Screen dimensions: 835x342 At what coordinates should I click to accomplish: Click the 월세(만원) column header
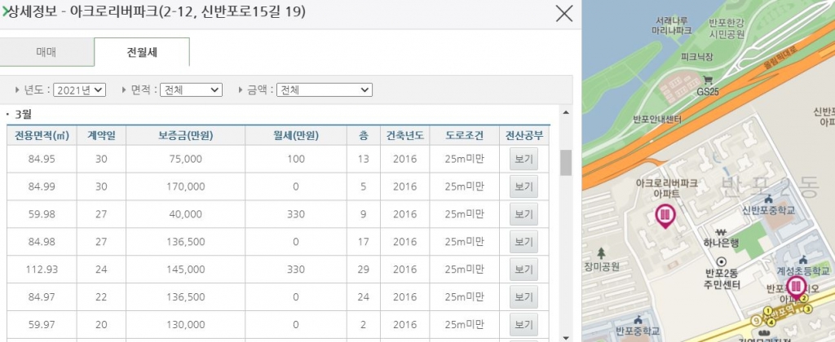[x=295, y=135]
